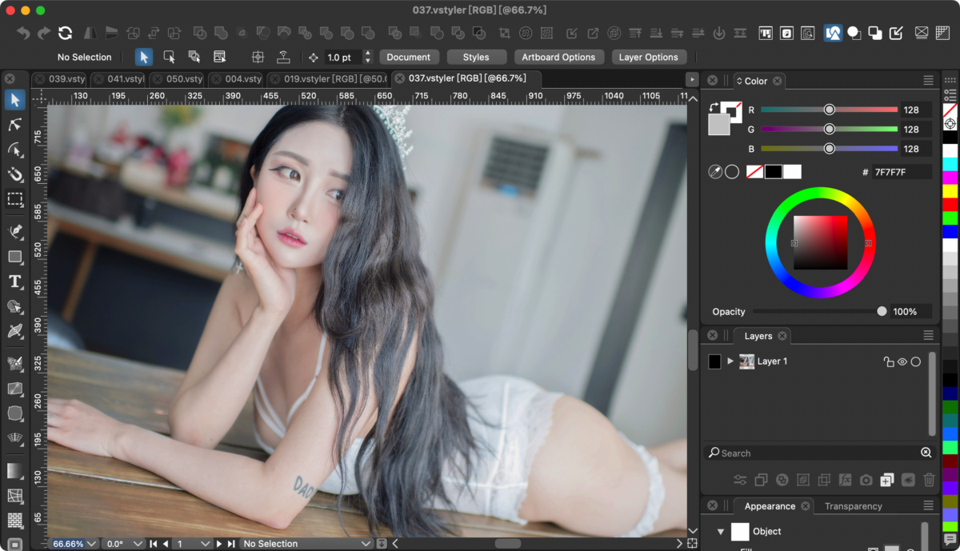Click the Opacity slider handle
Screen dimensions: 960x551
pyautogui.click(x=882, y=312)
